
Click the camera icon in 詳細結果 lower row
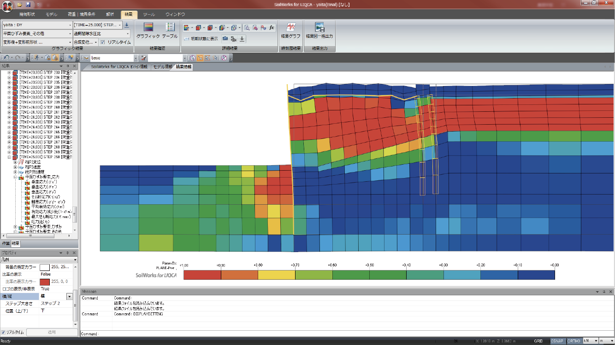(225, 39)
